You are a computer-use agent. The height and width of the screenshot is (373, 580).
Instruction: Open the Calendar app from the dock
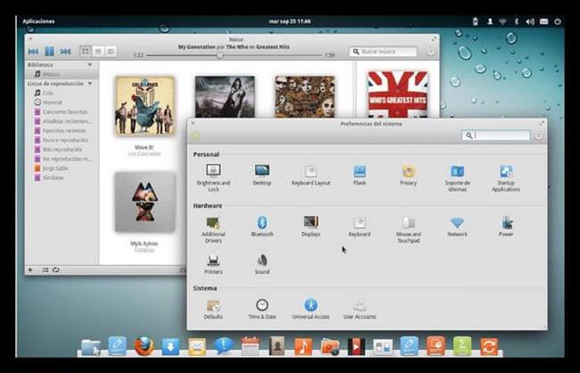pyautogui.click(x=250, y=346)
